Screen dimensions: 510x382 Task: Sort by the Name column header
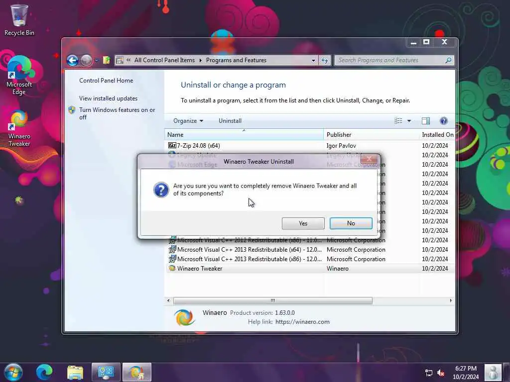pos(244,134)
